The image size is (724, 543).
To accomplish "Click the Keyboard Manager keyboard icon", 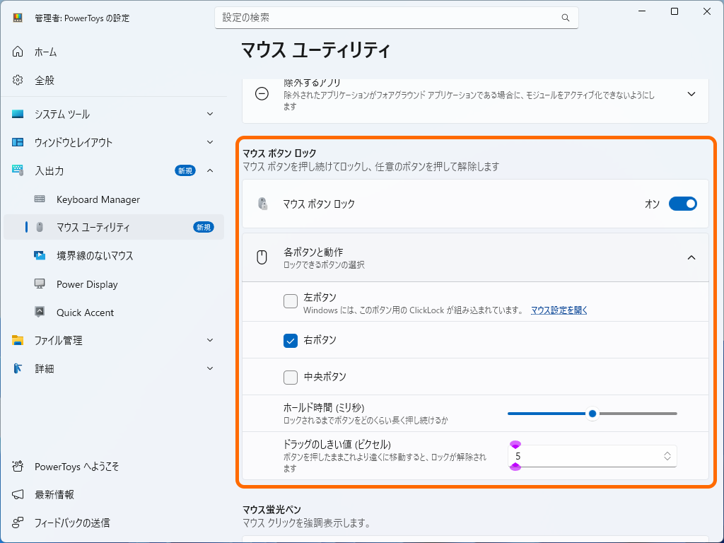I will tap(40, 199).
